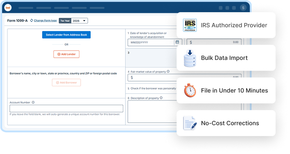Click the info icon next to Account Number

[33, 102]
